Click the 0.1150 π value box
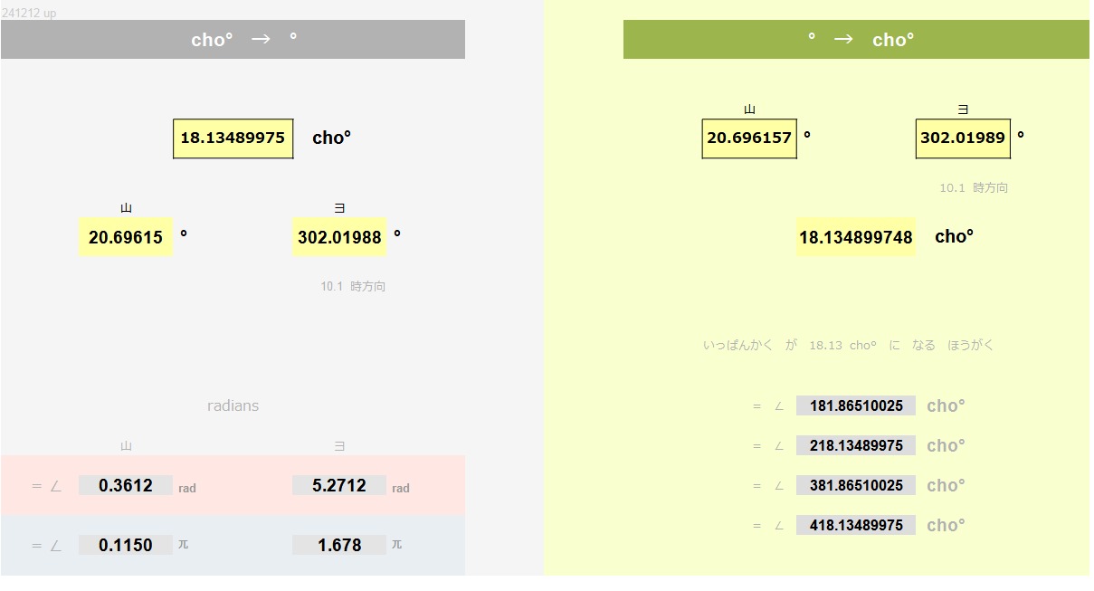This screenshot has height=591, width=1094. pyautogui.click(x=125, y=545)
